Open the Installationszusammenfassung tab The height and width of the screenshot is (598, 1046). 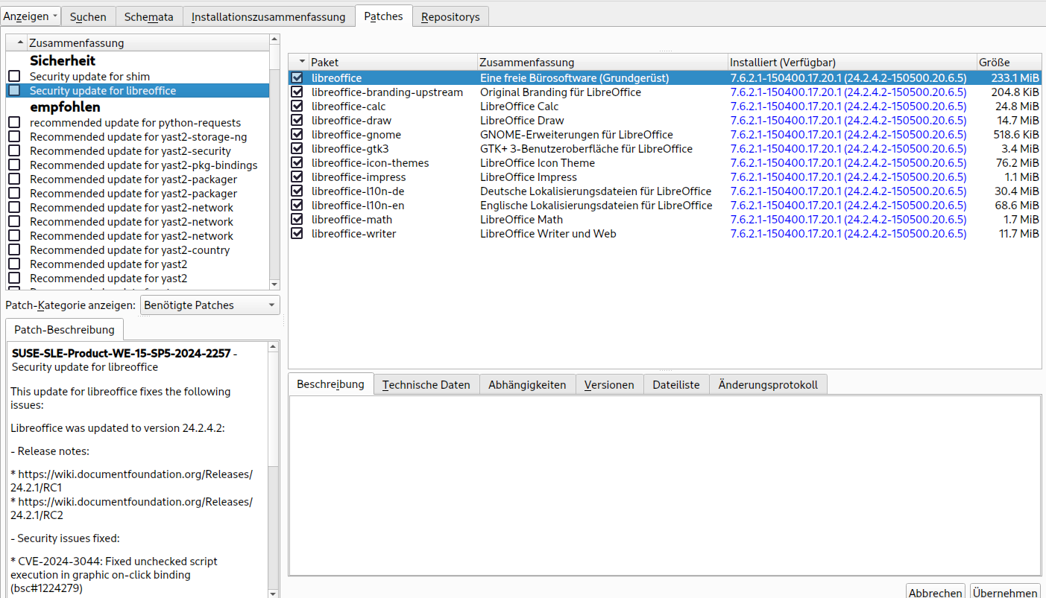pos(268,16)
